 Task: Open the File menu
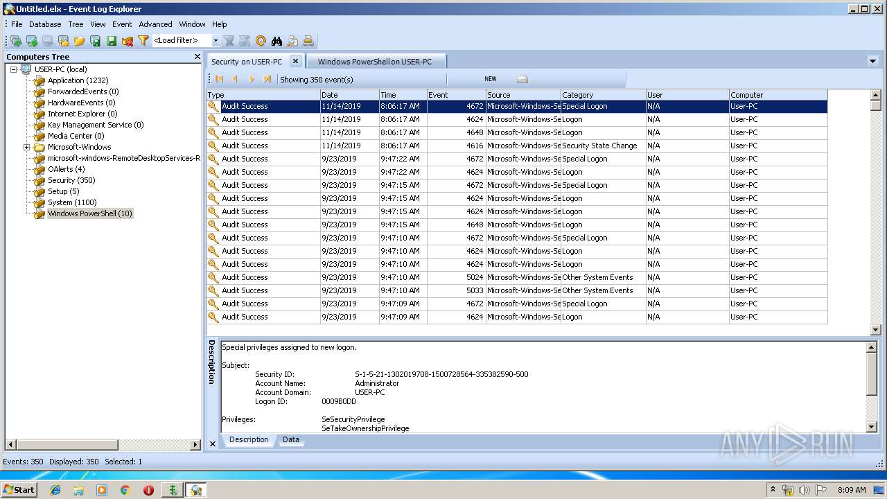click(x=17, y=24)
